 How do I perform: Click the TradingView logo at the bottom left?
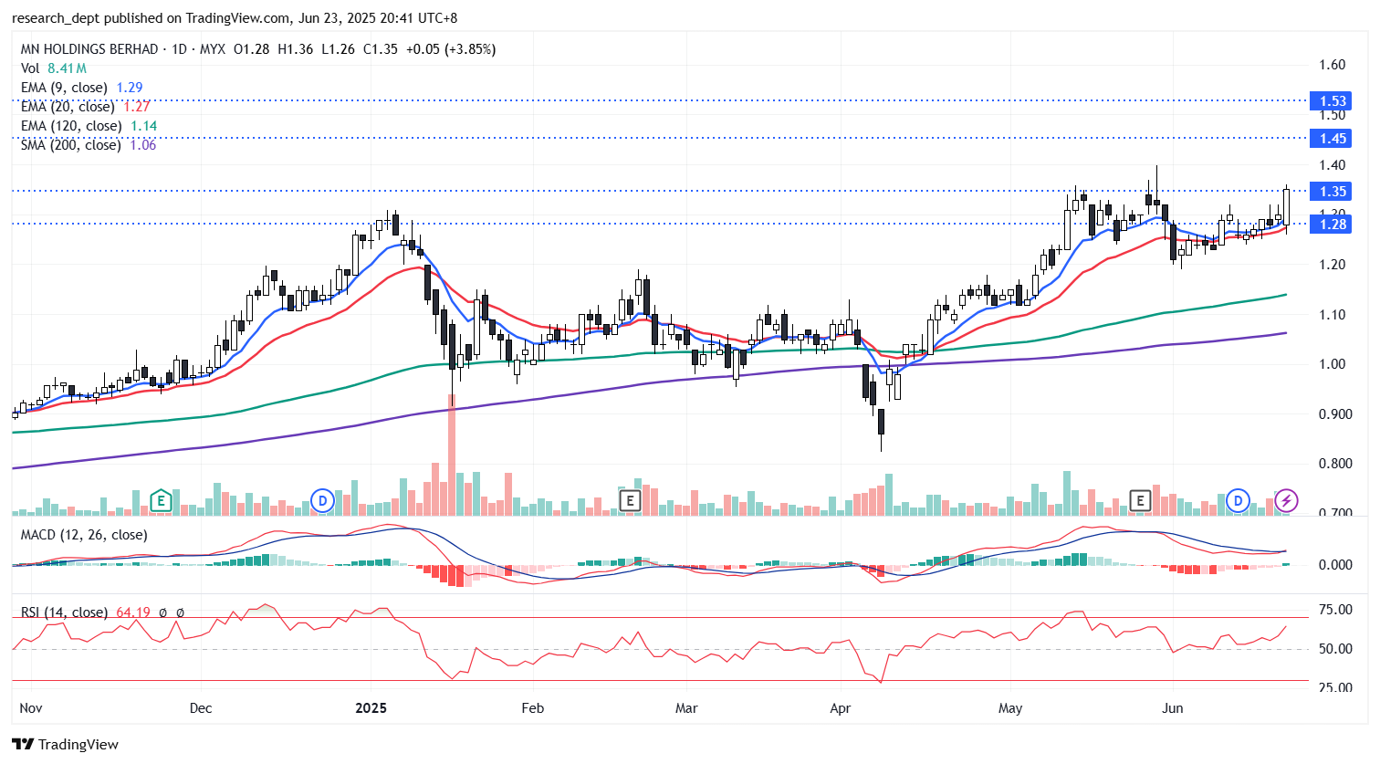[x=66, y=744]
